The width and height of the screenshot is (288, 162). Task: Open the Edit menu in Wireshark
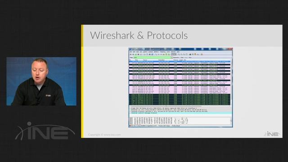134,52
